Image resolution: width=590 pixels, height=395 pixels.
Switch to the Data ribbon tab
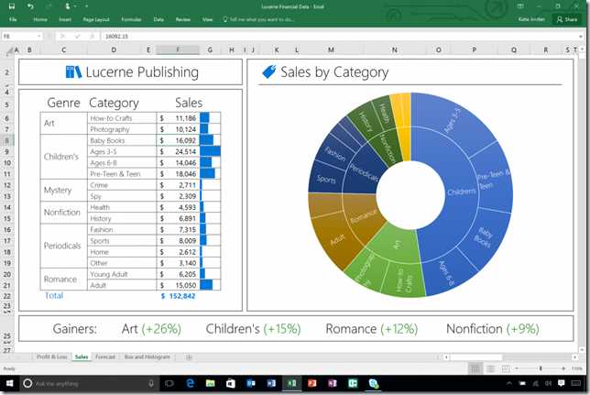[x=158, y=19]
